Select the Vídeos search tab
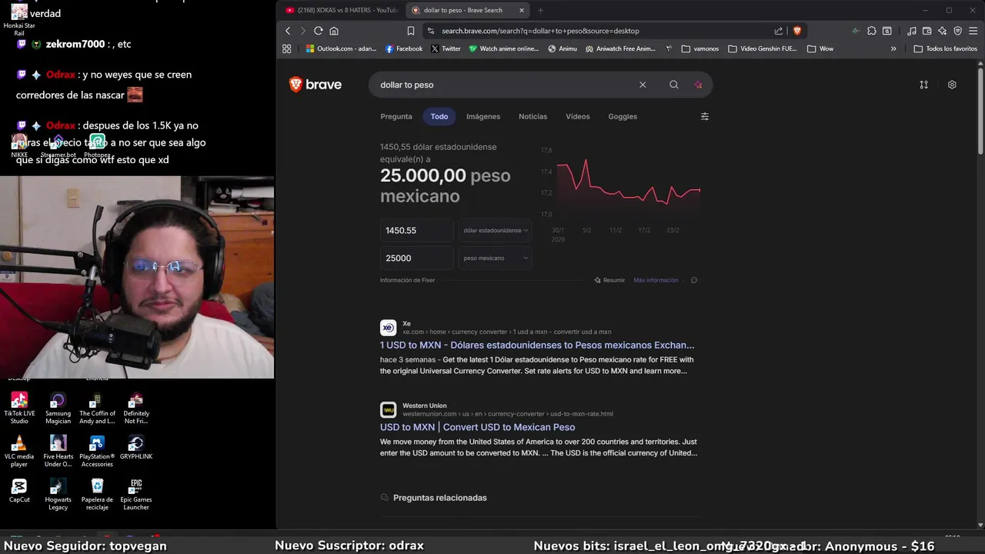The height and width of the screenshot is (554, 985). click(578, 116)
